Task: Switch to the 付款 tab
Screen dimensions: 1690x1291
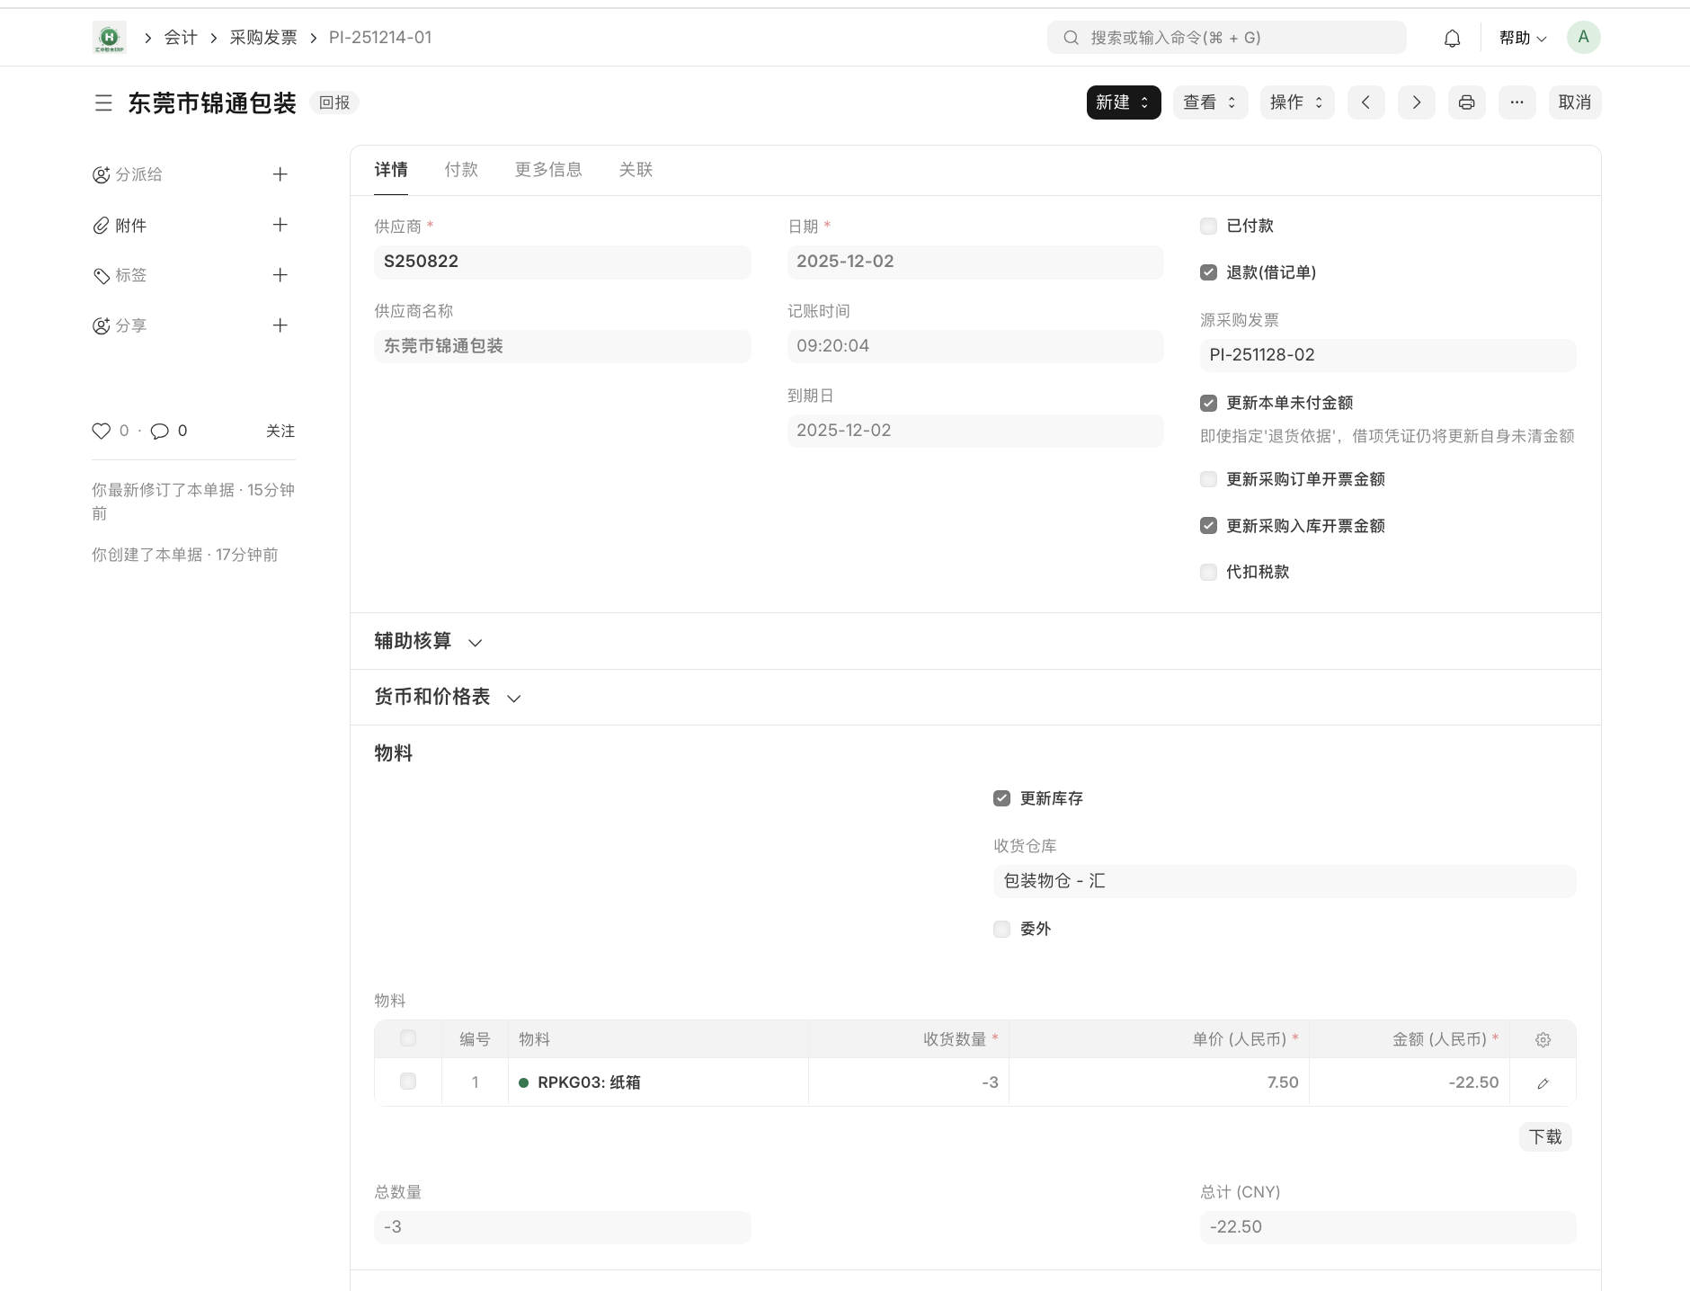Action: coord(460,170)
